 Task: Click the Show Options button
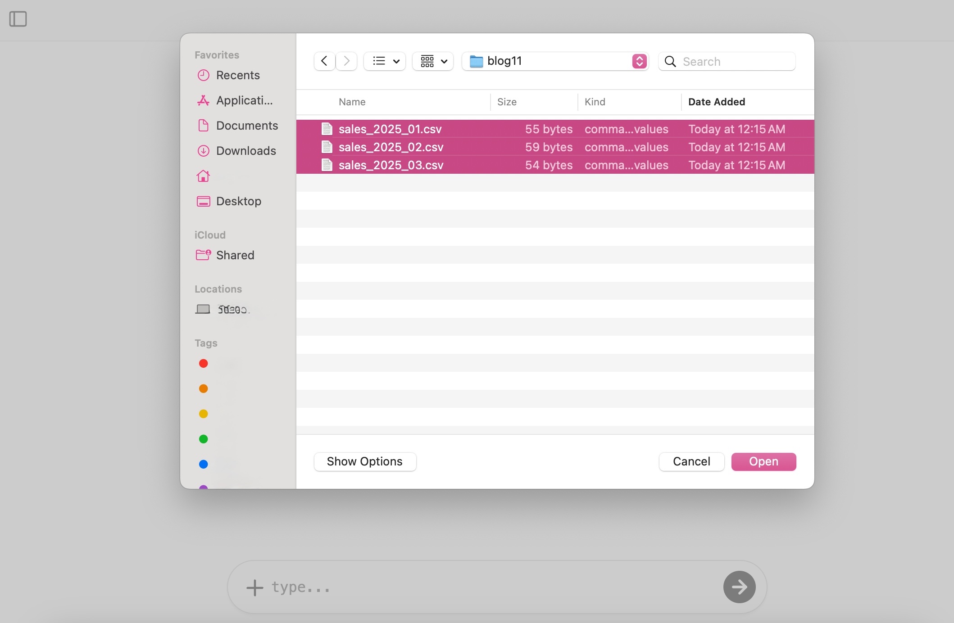click(365, 462)
